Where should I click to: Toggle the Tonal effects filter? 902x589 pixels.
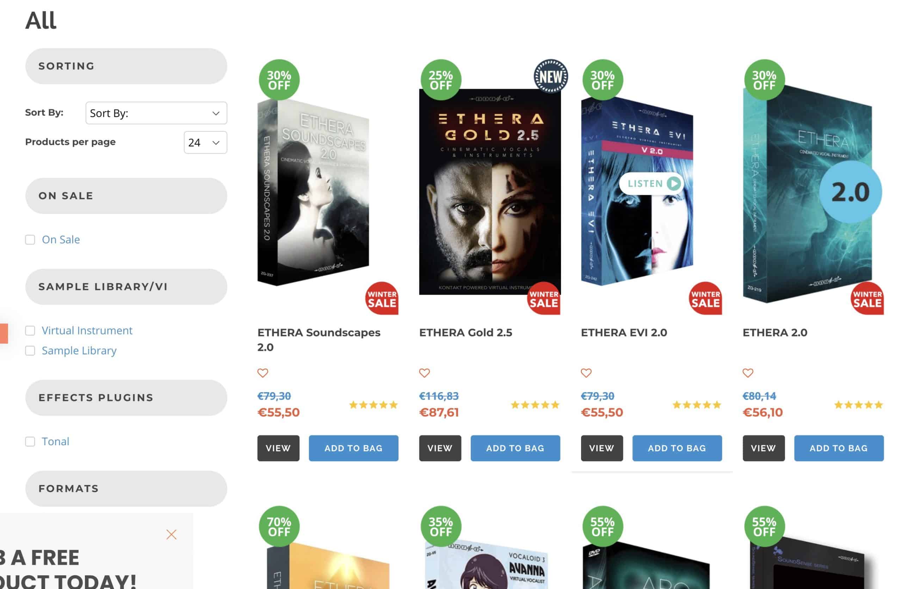click(x=30, y=441)
